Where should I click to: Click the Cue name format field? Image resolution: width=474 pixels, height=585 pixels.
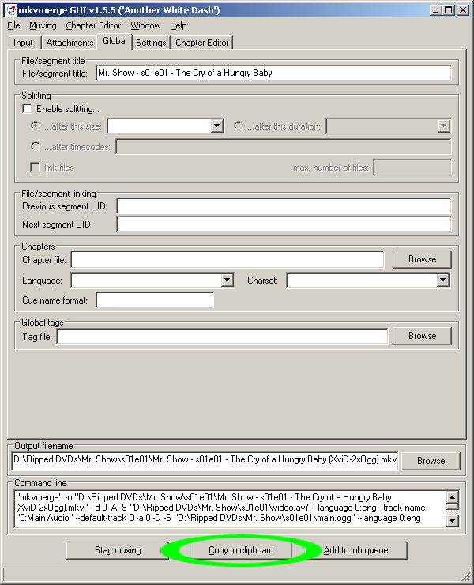155,300
